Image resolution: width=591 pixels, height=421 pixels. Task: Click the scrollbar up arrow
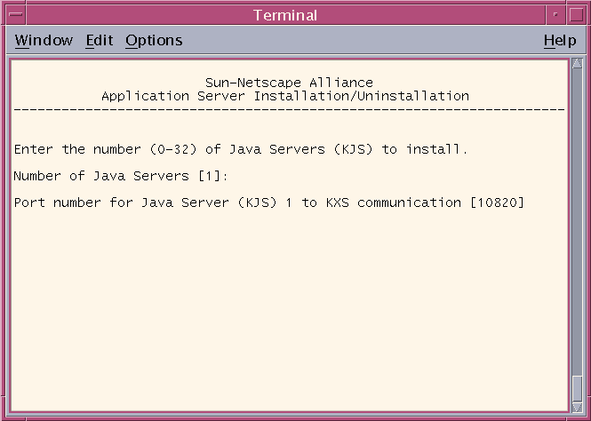(577, 64)
